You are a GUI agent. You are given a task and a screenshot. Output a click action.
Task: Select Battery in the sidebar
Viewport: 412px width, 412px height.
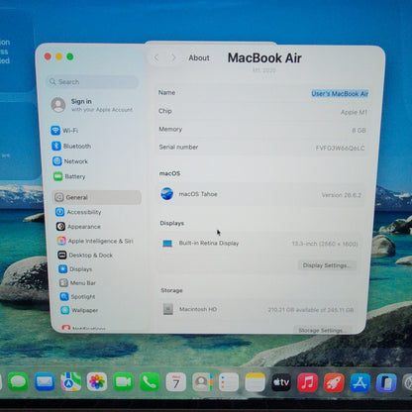pos(69,176)
